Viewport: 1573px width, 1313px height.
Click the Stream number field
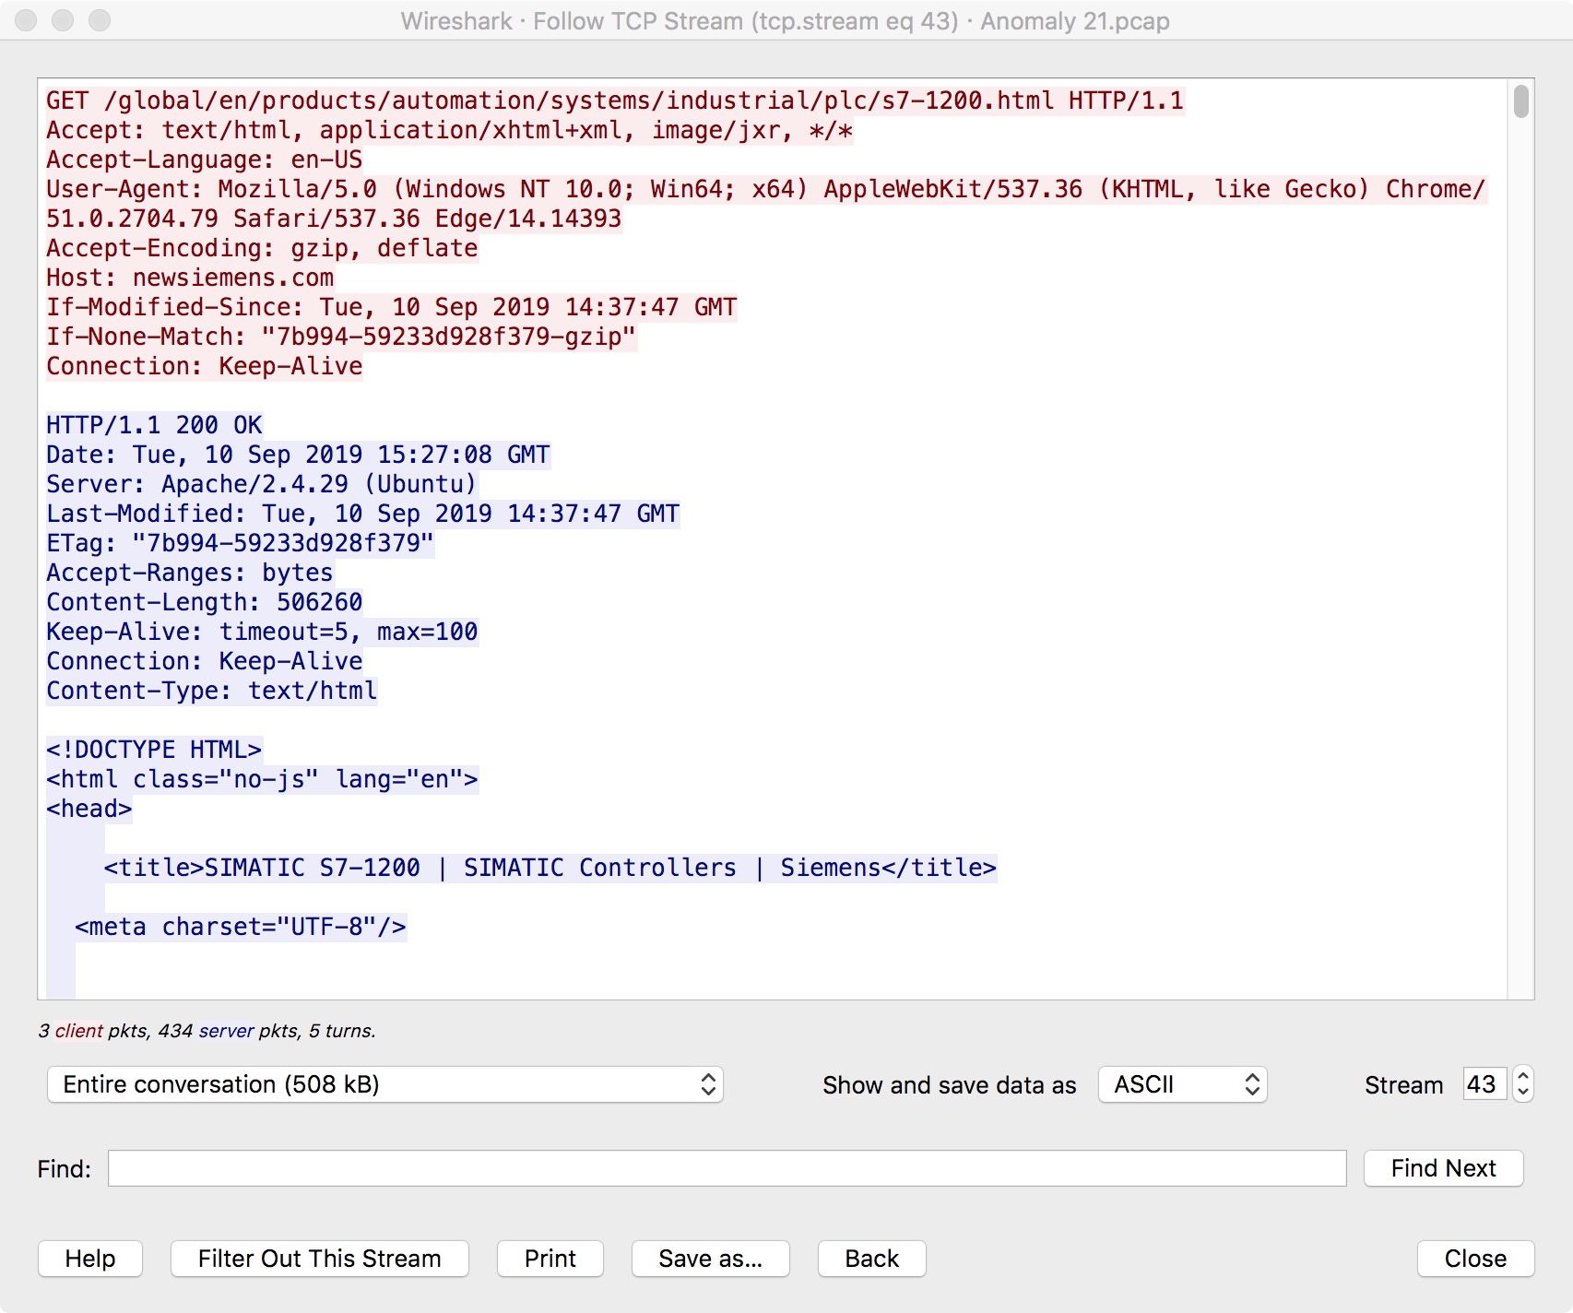click(1484, 1084)
